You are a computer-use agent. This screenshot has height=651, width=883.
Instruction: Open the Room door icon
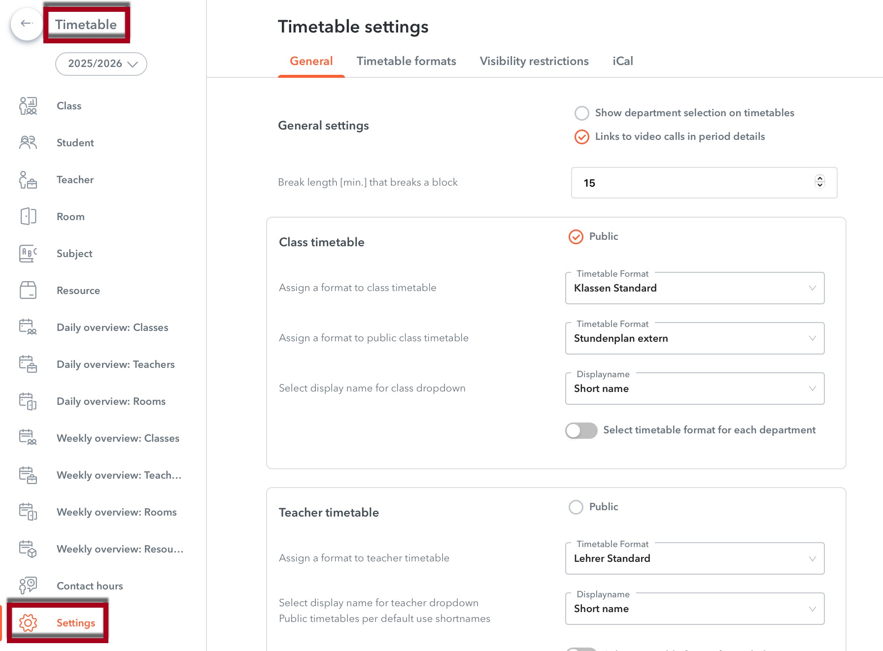coord(28,217)
